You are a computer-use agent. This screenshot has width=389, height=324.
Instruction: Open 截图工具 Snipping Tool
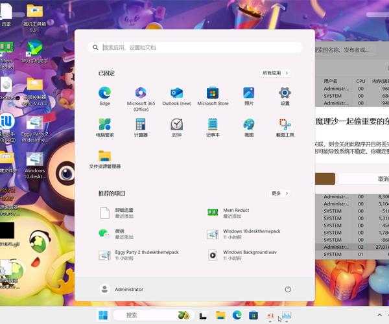(285, 128)
